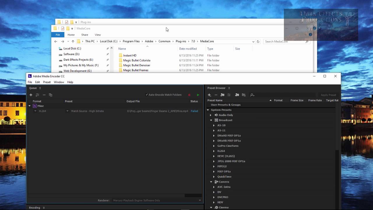Click Search MediaCore input field
The width and height of the screenshot is (373, 210).
tap(286, 41)
